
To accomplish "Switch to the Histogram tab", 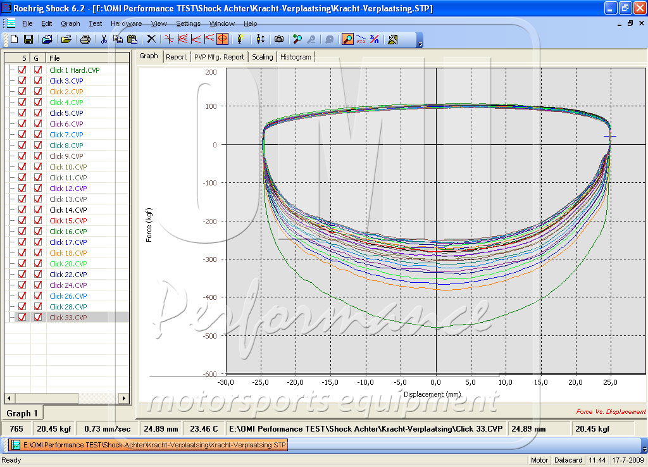I will [296, 57].
